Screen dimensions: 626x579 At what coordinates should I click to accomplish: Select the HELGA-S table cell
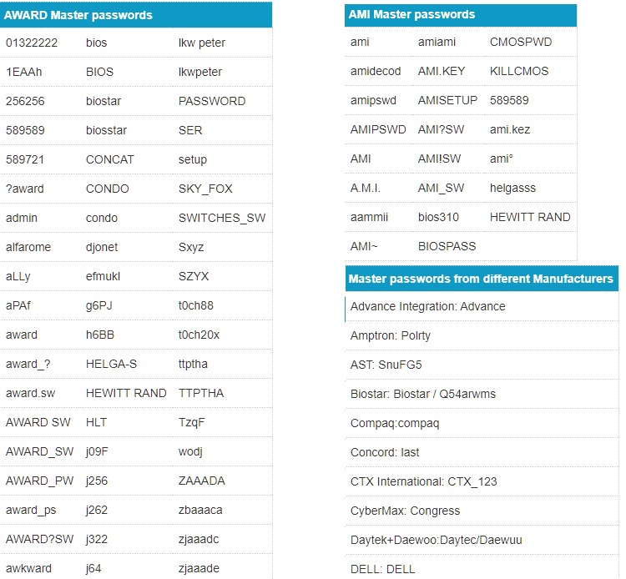click(x=111, y=364)
